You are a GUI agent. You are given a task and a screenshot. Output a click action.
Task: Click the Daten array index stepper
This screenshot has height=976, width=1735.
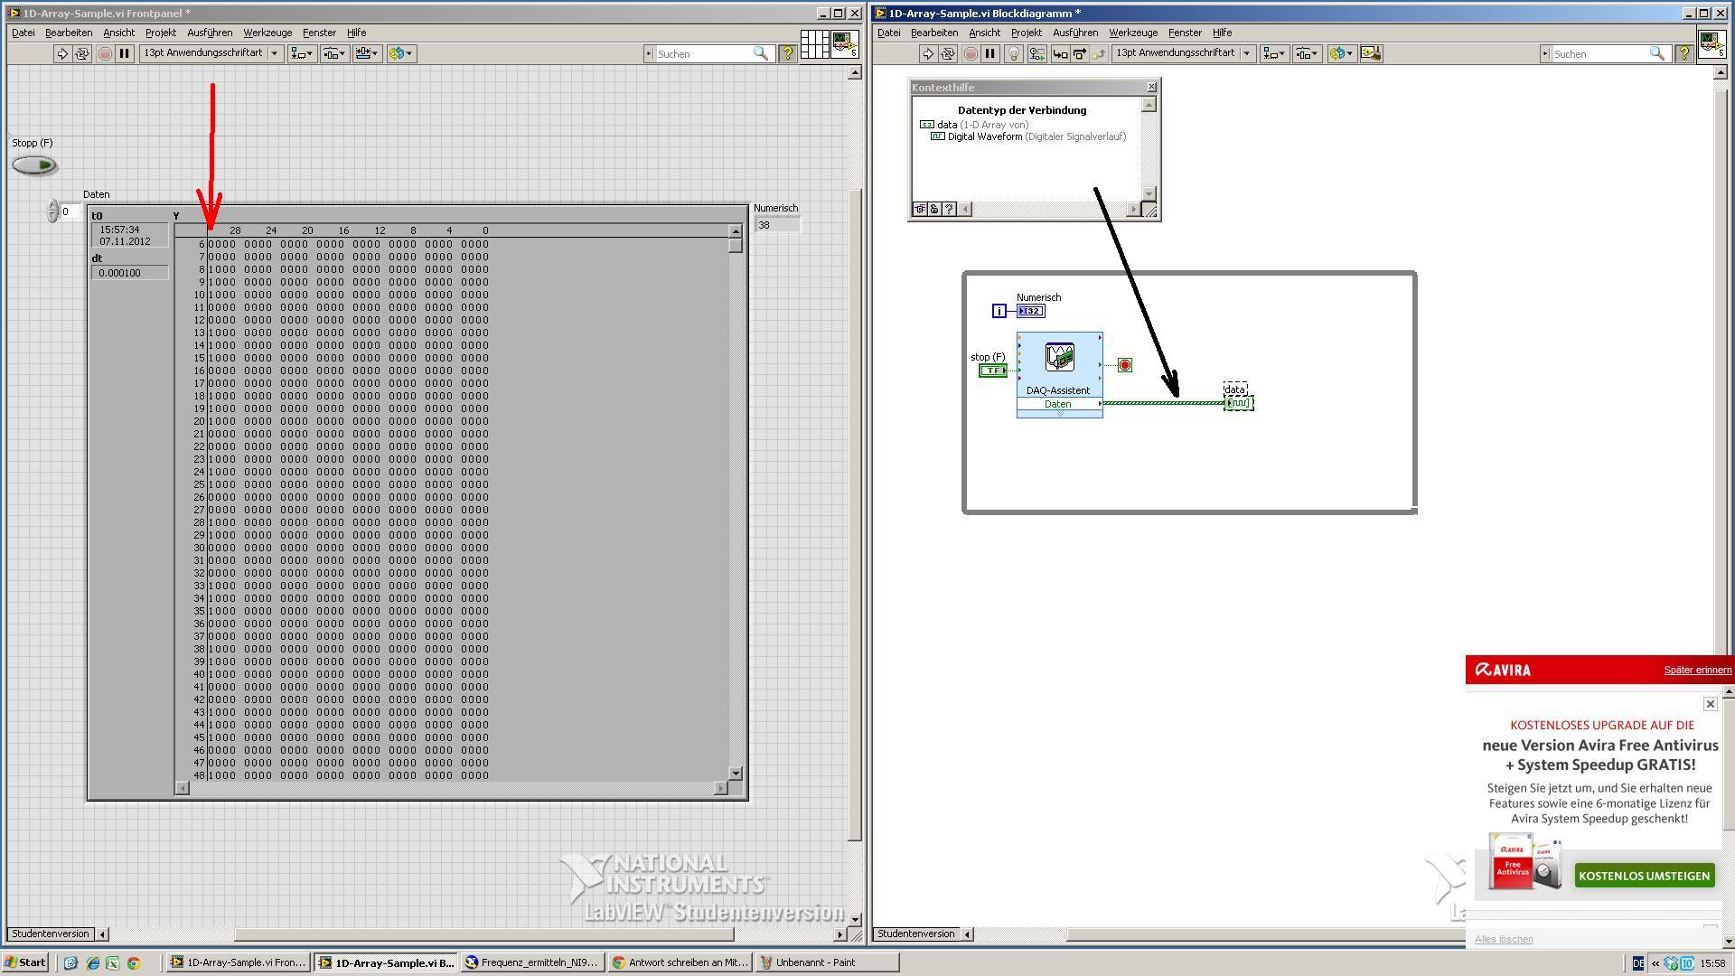pos(52,211)
